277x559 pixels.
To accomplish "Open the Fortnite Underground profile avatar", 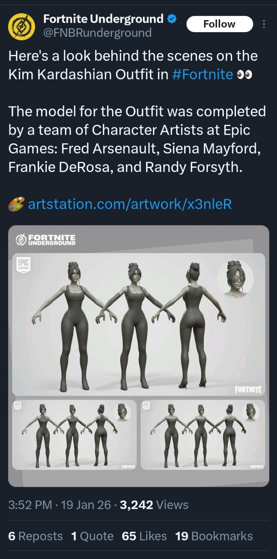I will pyautogui.click(x=22, y=26).
